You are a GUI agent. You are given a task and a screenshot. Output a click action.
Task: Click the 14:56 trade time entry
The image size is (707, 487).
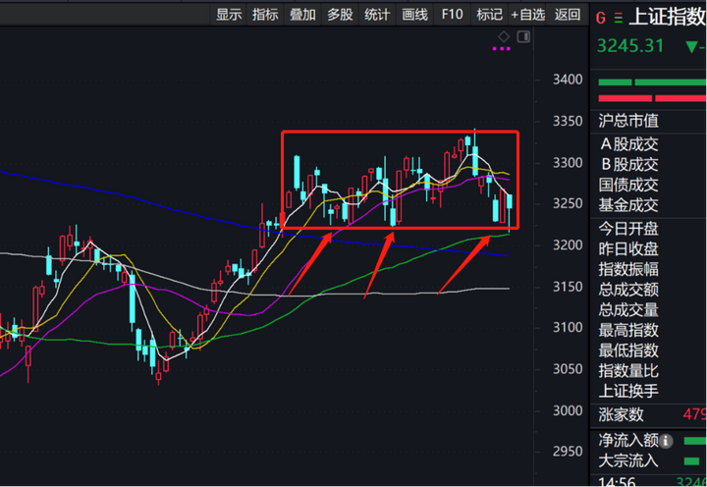click(x=617, y=481)
